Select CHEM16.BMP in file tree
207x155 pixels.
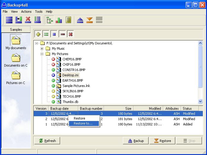point(72,59)
